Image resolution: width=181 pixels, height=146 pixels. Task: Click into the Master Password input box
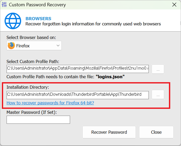point(38,120)
